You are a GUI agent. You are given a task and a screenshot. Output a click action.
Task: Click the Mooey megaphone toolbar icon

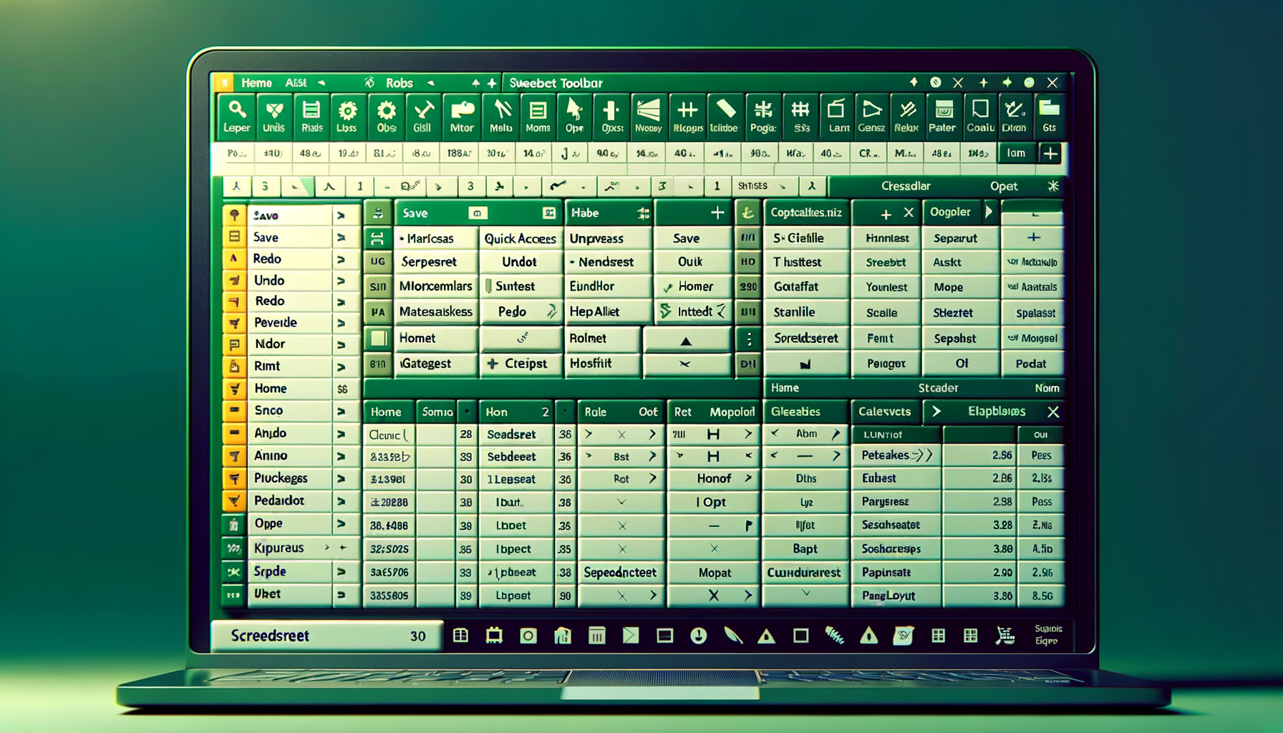(x=649, y=115)
